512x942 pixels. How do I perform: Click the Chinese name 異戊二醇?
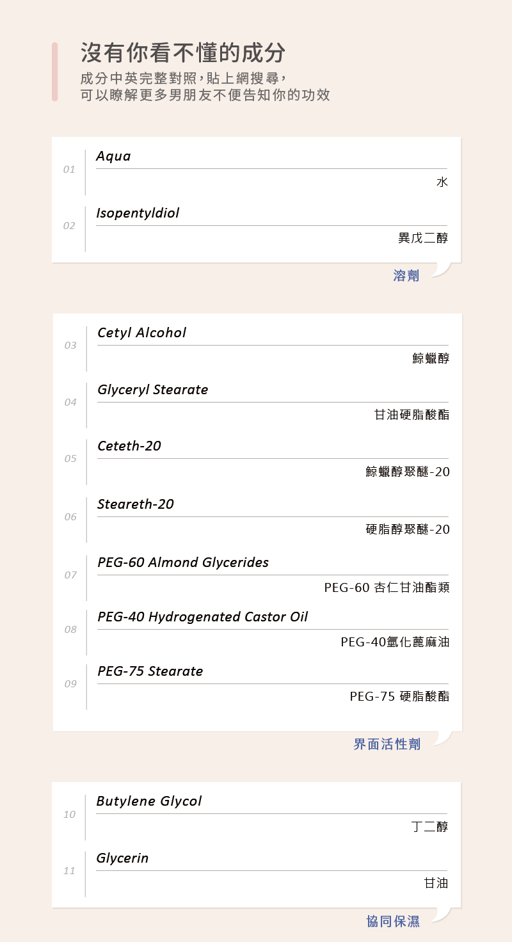click(423, 238)
